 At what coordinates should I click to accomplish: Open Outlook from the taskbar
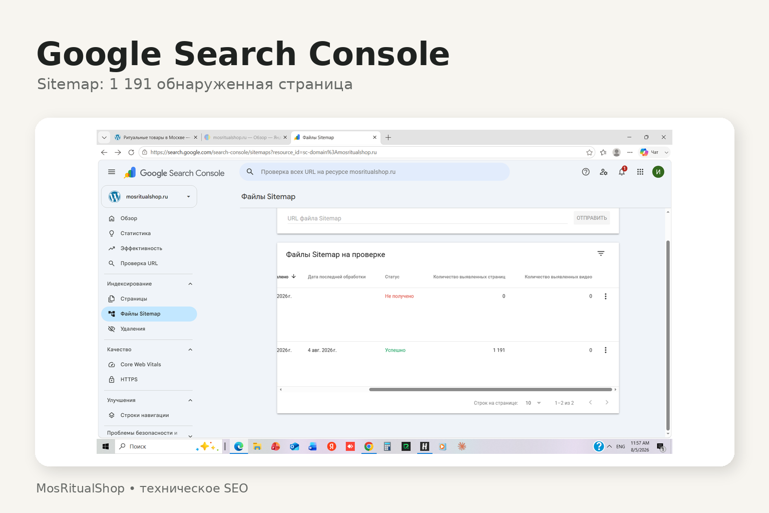click(294, 446)
